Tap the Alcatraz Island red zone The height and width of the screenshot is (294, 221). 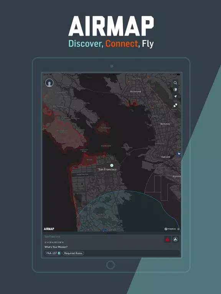[106, 146]
